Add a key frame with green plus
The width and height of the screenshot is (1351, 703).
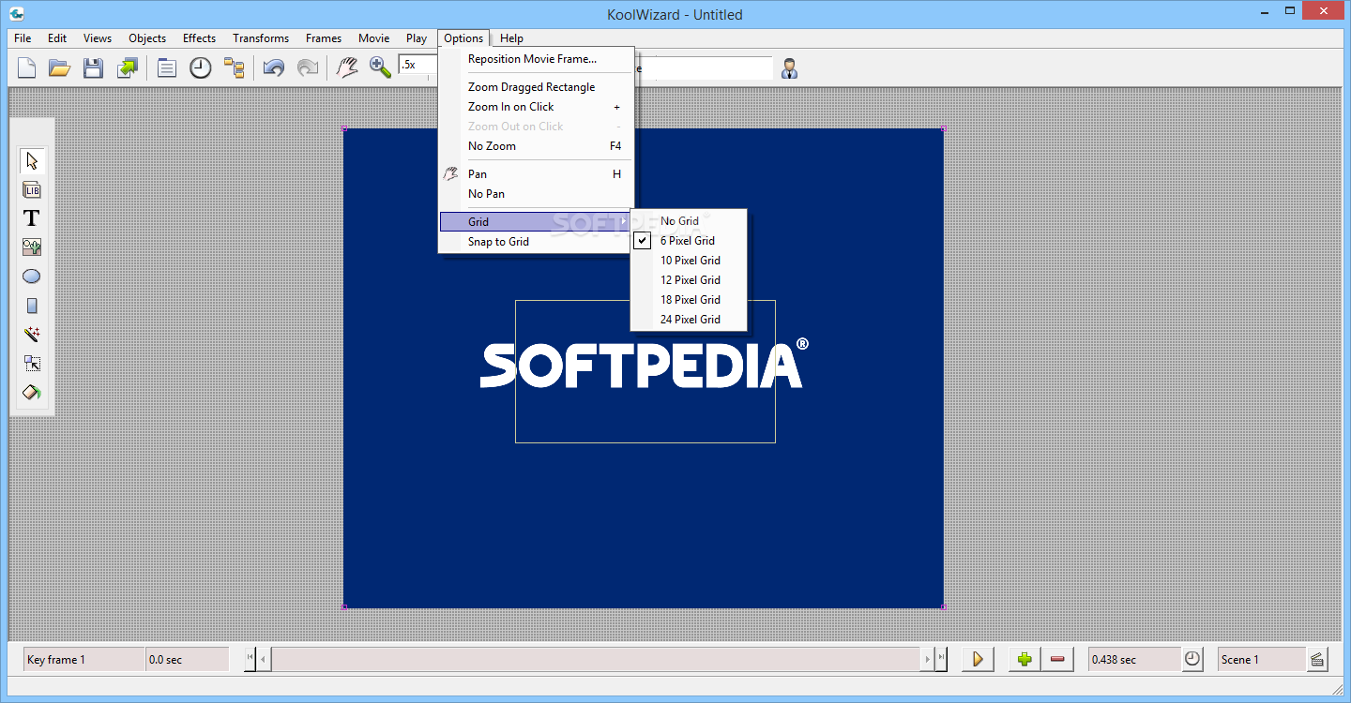pos(1025,659)
